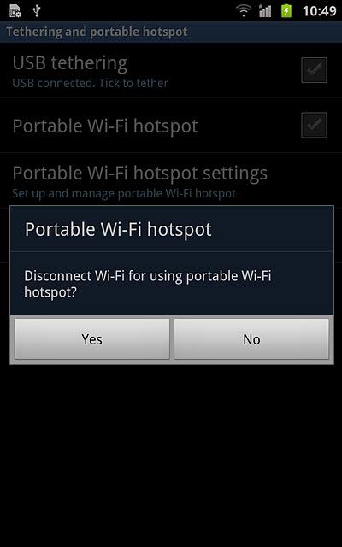The height and width of the screenshot is (547, 342).
Task: Tap the empty black area below the dialog
Action: 171,454
